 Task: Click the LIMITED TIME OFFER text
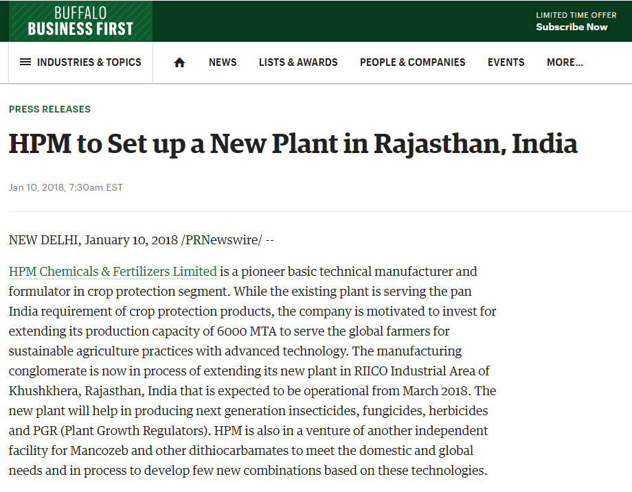[576, 15]
